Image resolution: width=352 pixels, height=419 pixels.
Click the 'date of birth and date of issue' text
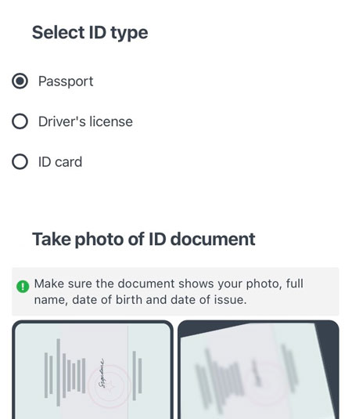[x=159, y=300]
